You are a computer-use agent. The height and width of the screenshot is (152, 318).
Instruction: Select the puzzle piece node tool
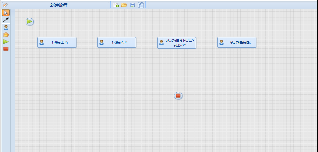[x=6, y=35]
